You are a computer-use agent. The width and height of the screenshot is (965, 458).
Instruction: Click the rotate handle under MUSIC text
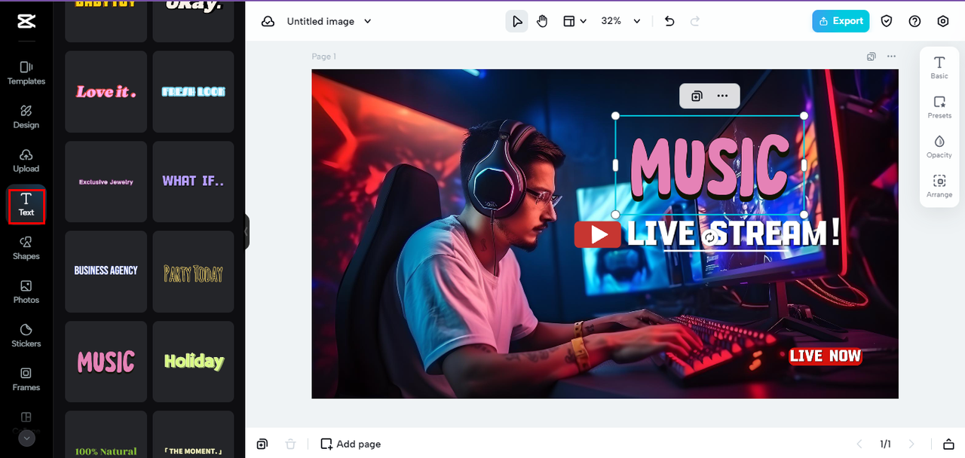pos(709,238)
